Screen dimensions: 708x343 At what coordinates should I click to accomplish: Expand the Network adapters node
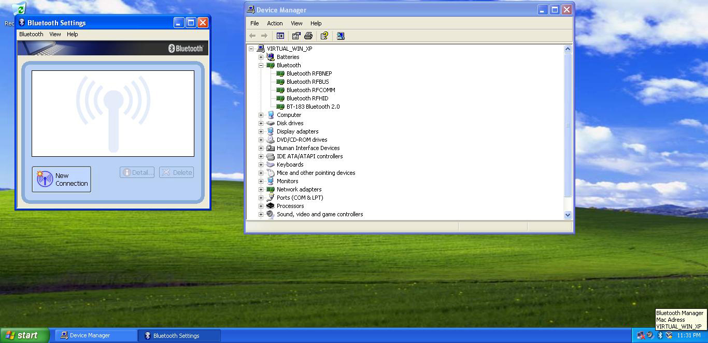pyautogui.click(x=261, y=189)
